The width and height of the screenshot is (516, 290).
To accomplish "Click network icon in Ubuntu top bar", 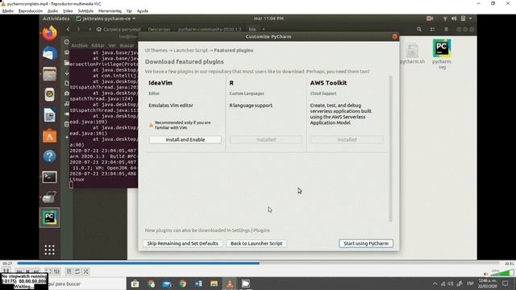I will pyautogui.click(x=445, y=19).
